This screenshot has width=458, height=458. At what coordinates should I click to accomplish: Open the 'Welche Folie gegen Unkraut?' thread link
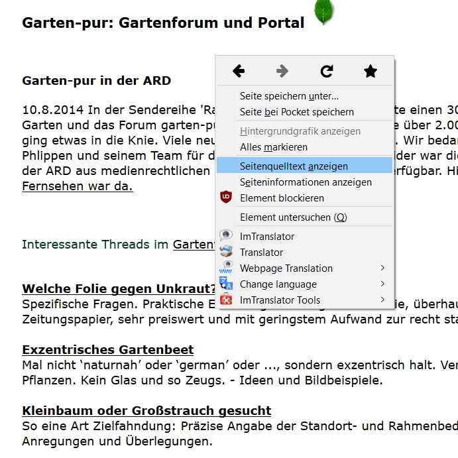[119, 289]
